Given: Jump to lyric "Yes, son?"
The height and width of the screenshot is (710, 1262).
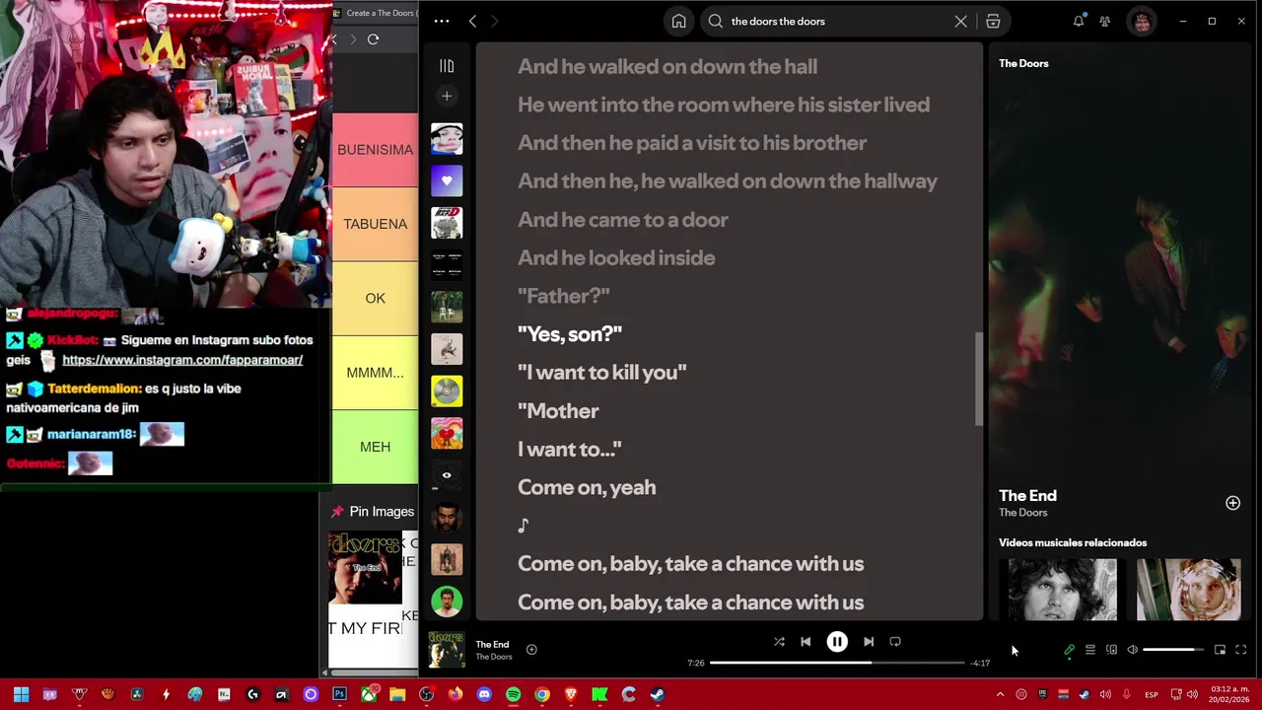Looking at the screenshot, I should click(570, 333).
